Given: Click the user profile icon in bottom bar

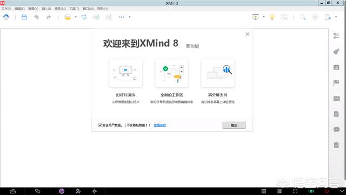Looking at the screenshot, I should tap(78, 191).
